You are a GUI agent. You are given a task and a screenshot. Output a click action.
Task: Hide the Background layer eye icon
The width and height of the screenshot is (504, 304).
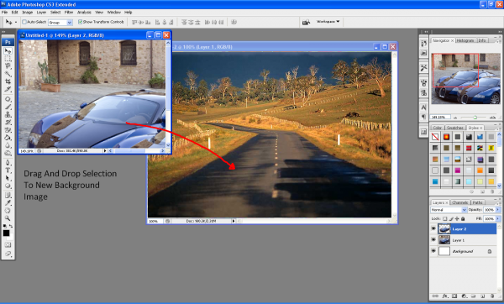pyautogui.click(x=433, y=251)
